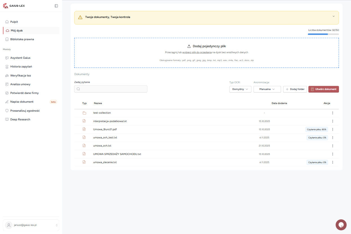Click the Zadaj pytanie search field
Viewport: 351px width, 234px height.
111,89
